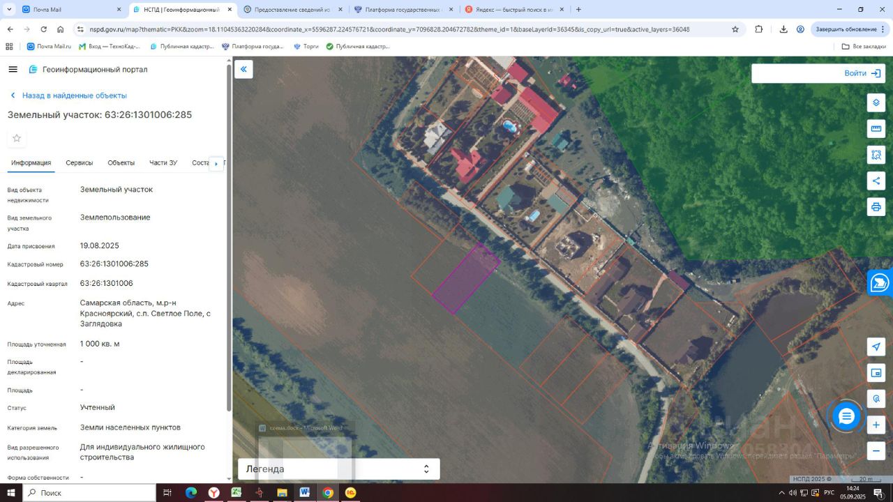Switch to the Яндекс быстрый поиск tab
The width and height of the screenshot is (893, 502).
pyautogui.click(x=514, y=10)
